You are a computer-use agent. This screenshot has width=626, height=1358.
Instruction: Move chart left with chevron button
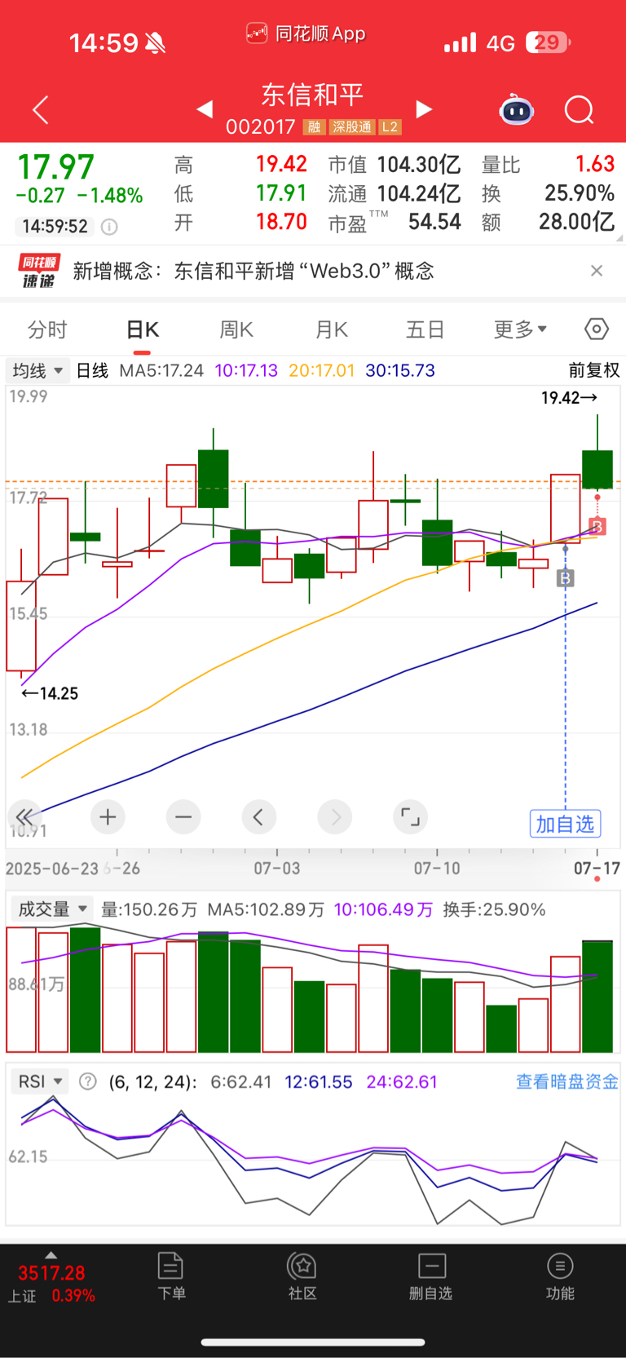click(258, 816)
